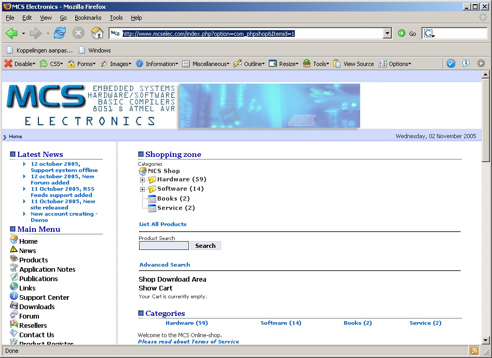Open the Go menu
The image size is (492, 358).
click(63, 18)
